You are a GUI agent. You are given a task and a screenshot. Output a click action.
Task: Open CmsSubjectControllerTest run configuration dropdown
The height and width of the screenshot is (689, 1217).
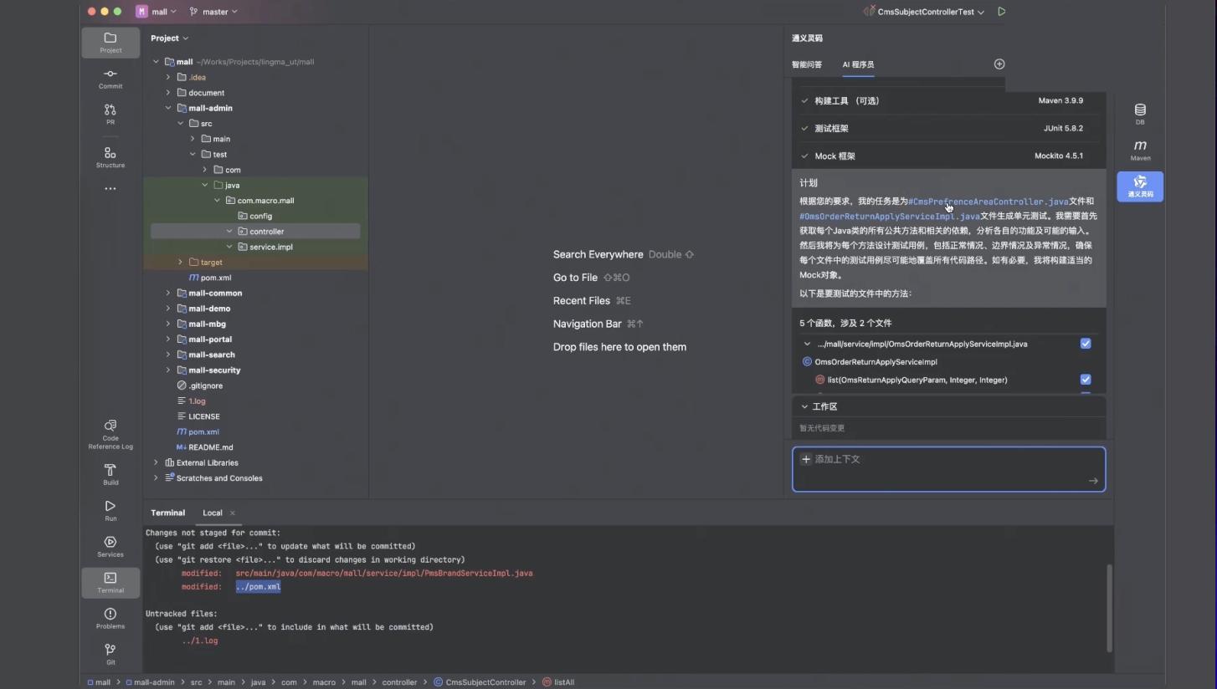click(925, 12)
